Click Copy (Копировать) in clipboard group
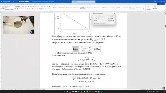This screenshot has height=93, width=166. coord(8,8)
